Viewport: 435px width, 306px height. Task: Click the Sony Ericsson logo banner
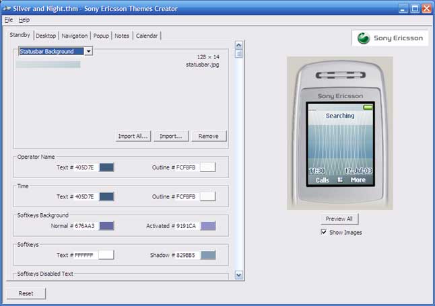click(390, 38)
